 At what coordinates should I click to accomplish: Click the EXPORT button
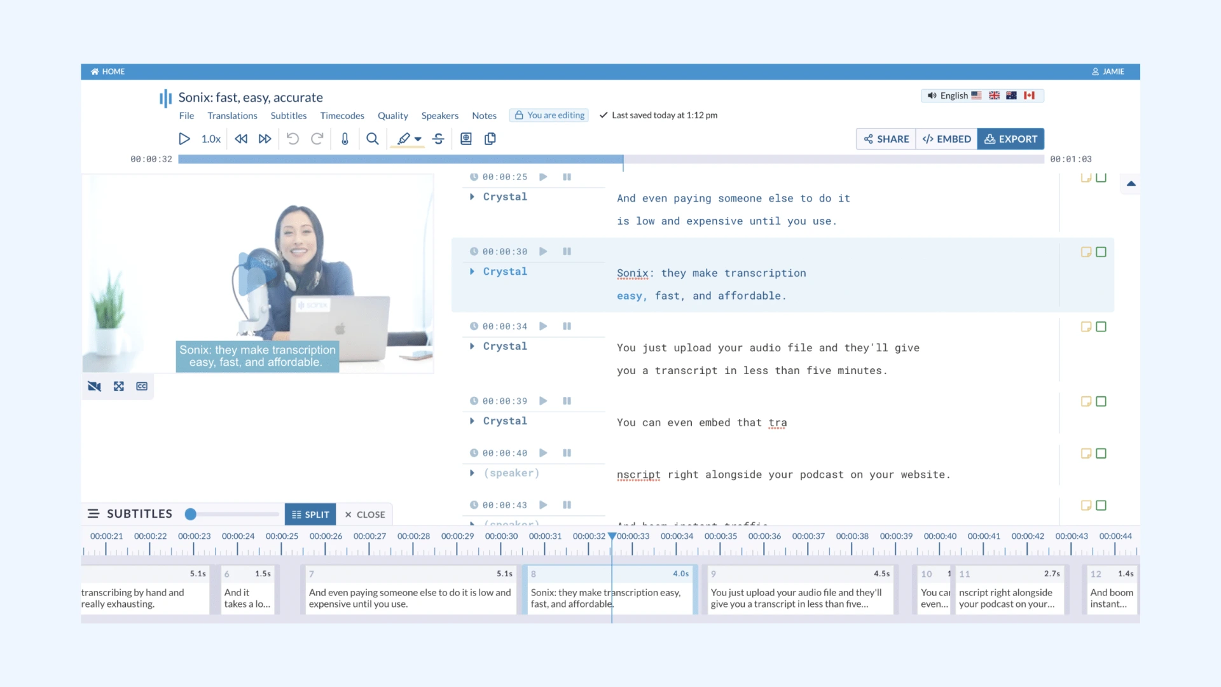click(1011, 139)
